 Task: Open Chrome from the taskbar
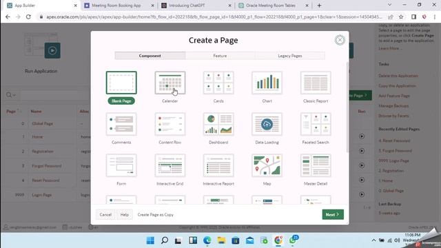(x=278, y=240)
